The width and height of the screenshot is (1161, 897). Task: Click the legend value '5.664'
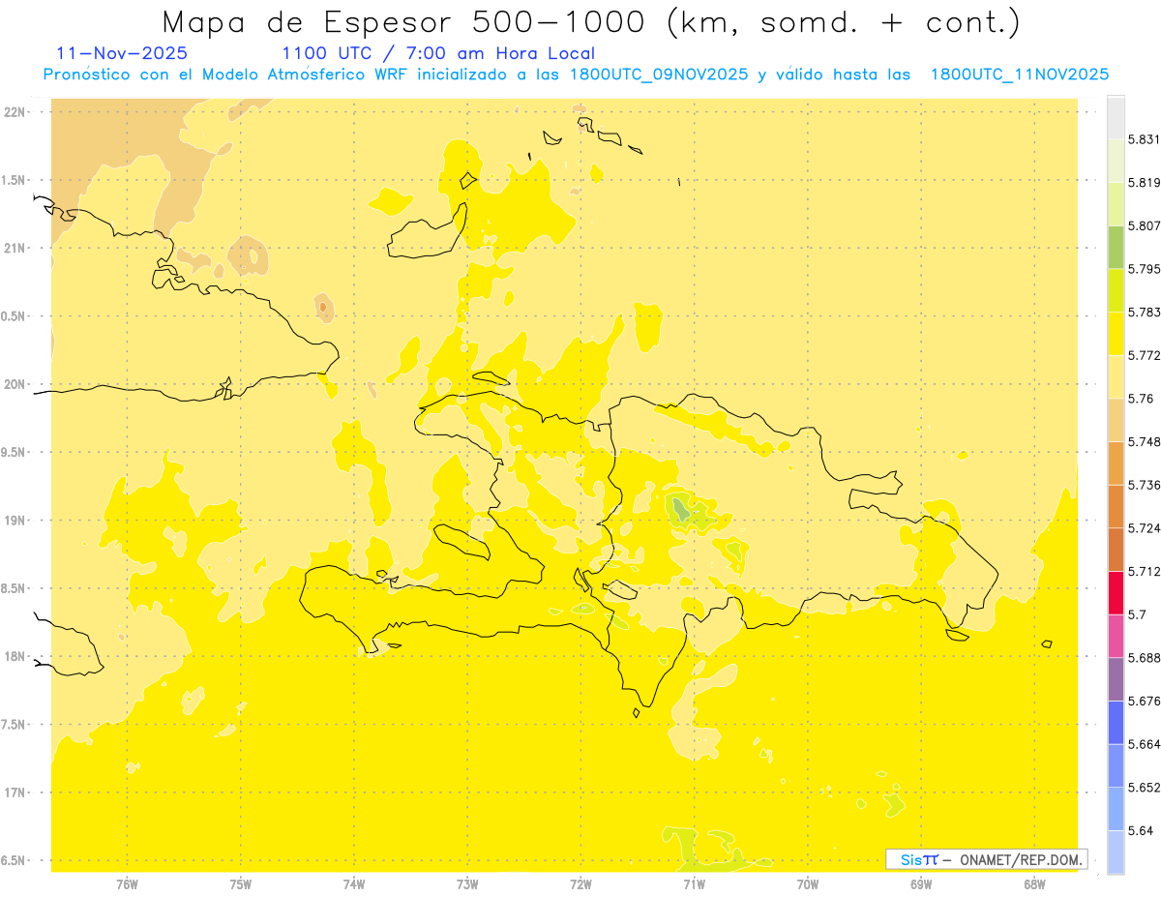pos(1144,743)
